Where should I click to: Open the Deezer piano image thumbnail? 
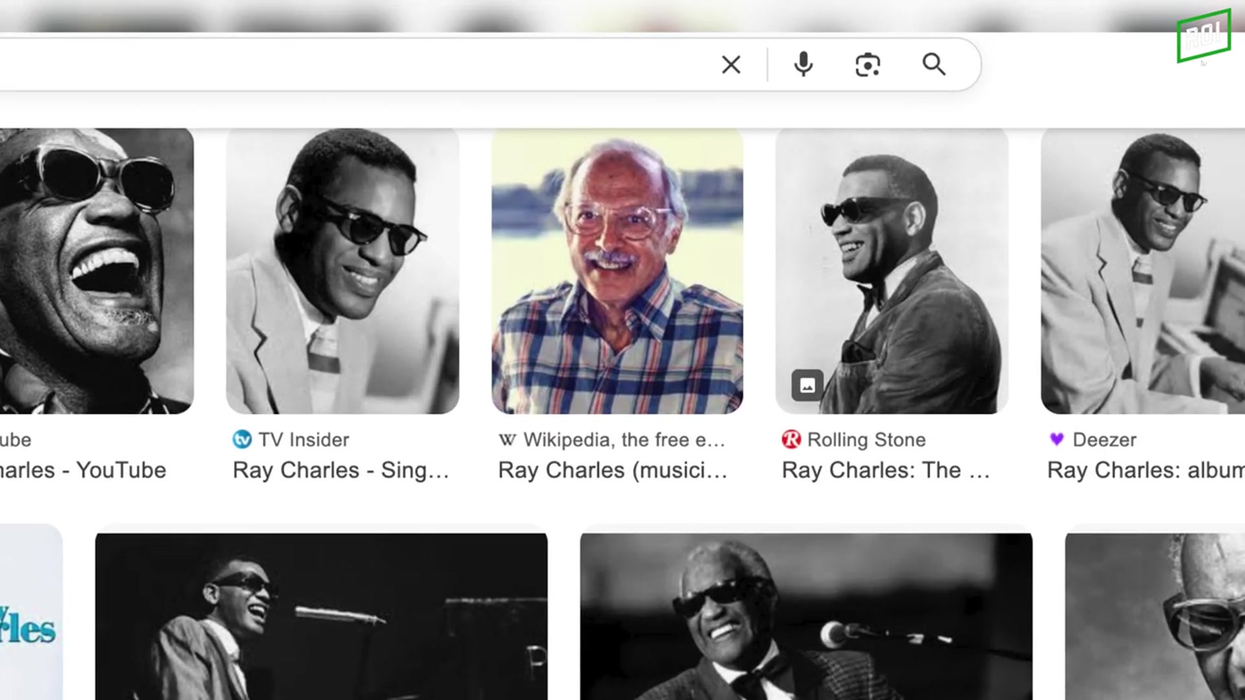(1143, 271)
